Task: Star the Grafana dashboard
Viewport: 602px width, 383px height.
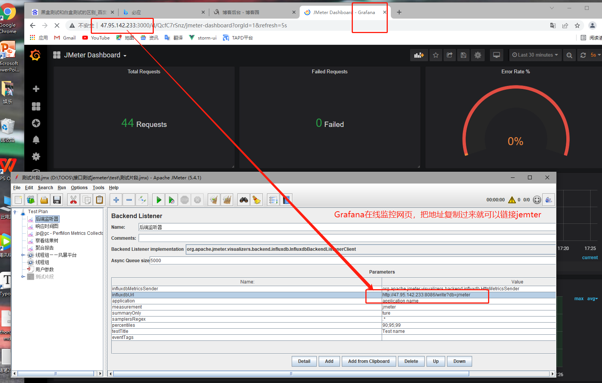Action: coord(436,55)
